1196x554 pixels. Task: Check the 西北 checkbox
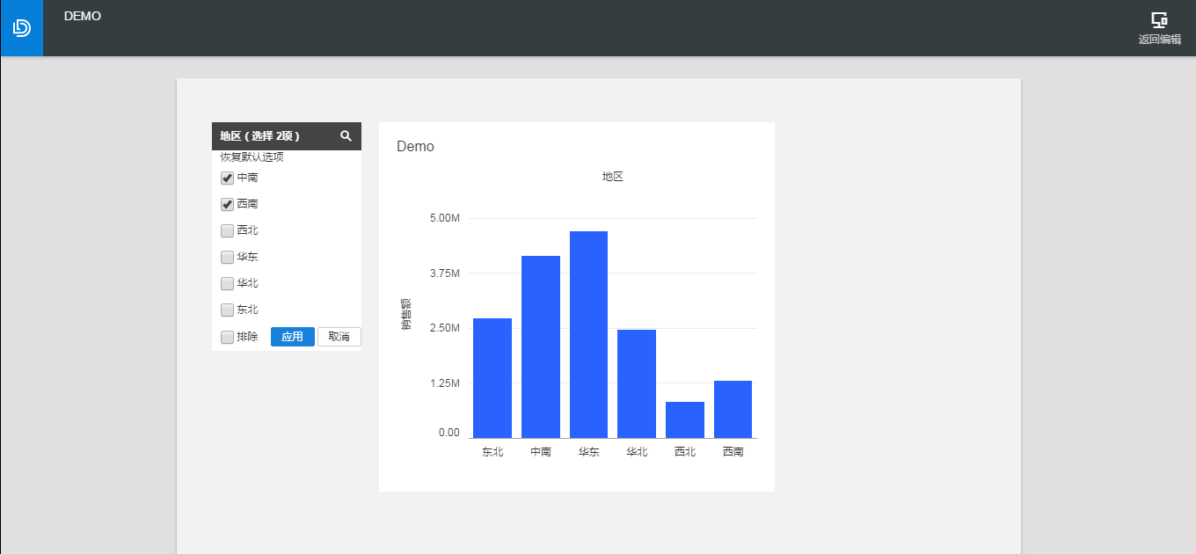(227, 230)
